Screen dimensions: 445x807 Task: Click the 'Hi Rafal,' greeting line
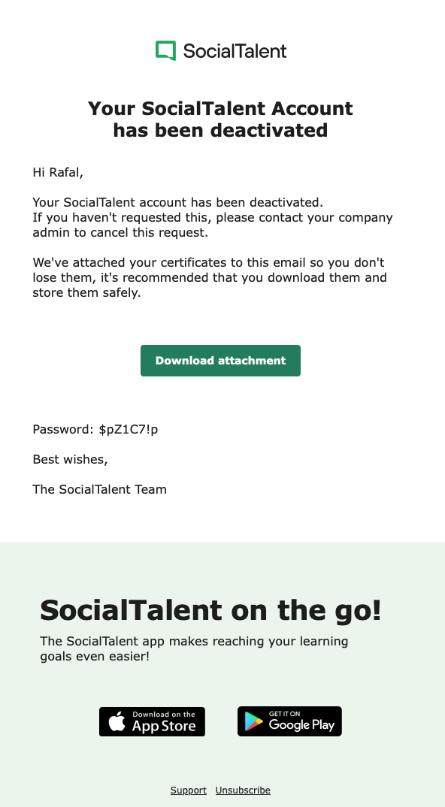pos(58,172)
